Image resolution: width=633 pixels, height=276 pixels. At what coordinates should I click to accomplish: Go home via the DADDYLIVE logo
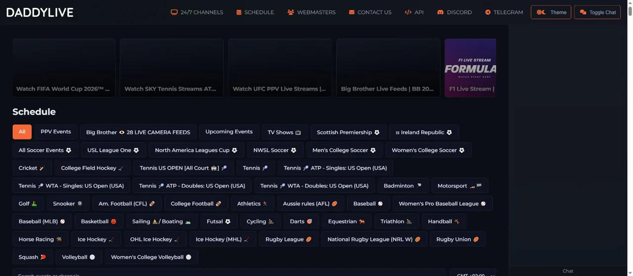[x=40, y=12]
